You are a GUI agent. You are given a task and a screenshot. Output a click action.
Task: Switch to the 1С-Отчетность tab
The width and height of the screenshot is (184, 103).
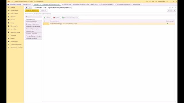66,4
